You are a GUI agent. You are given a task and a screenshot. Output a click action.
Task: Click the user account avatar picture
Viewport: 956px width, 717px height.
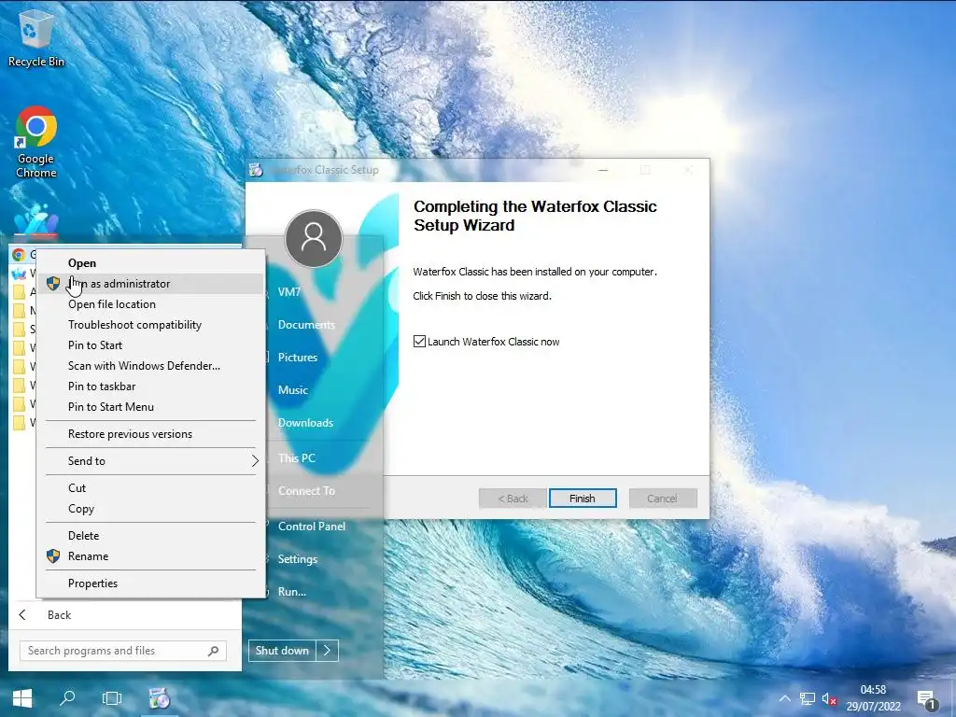coord(314,238)
